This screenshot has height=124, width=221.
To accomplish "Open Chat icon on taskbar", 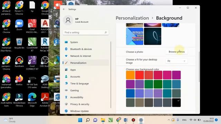I will point(95,120).
